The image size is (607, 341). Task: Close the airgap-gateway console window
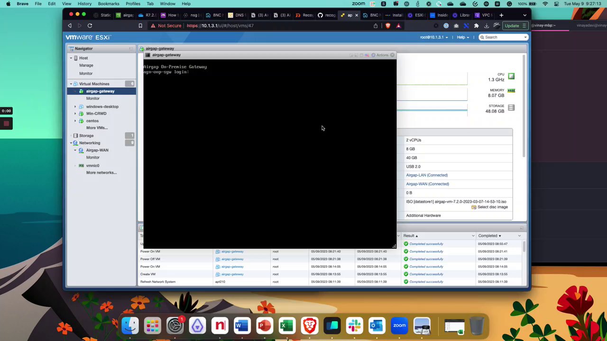pos(392,55)
